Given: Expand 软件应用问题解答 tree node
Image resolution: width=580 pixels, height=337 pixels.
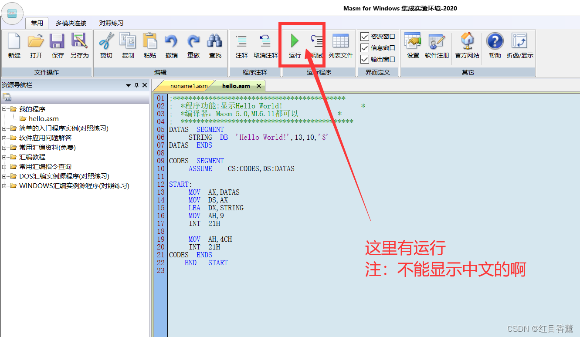Looking at the screenshot, I should [4, 138].
